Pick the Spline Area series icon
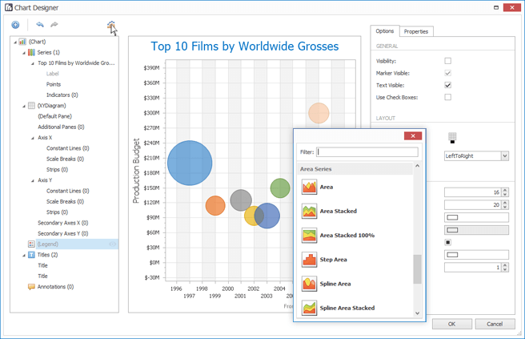The height and width of the screenshot is (339, 525). pyautogui.click(x=310, y=284)
